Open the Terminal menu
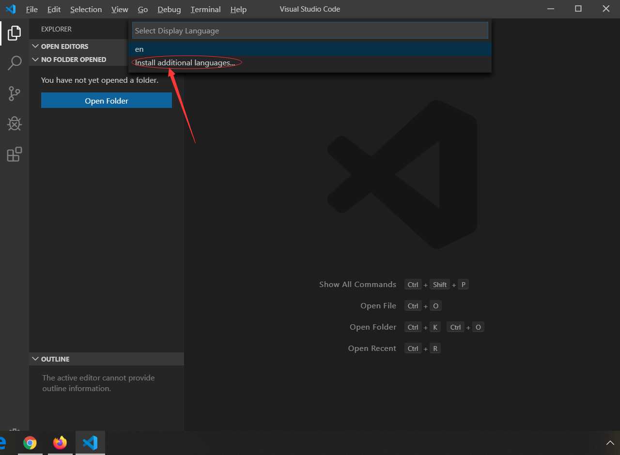Viewport: 620px width, 455px height. pyautogui.click(x=205, y=9)
